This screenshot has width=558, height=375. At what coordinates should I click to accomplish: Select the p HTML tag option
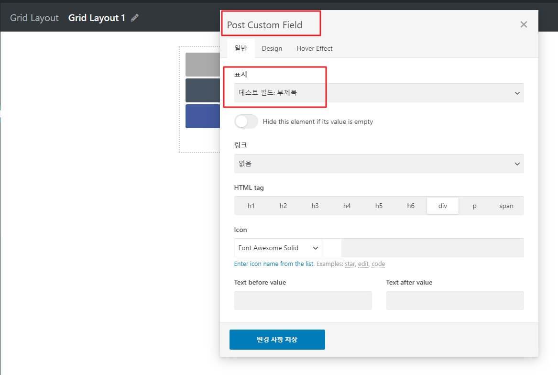[x=474, y=206]
